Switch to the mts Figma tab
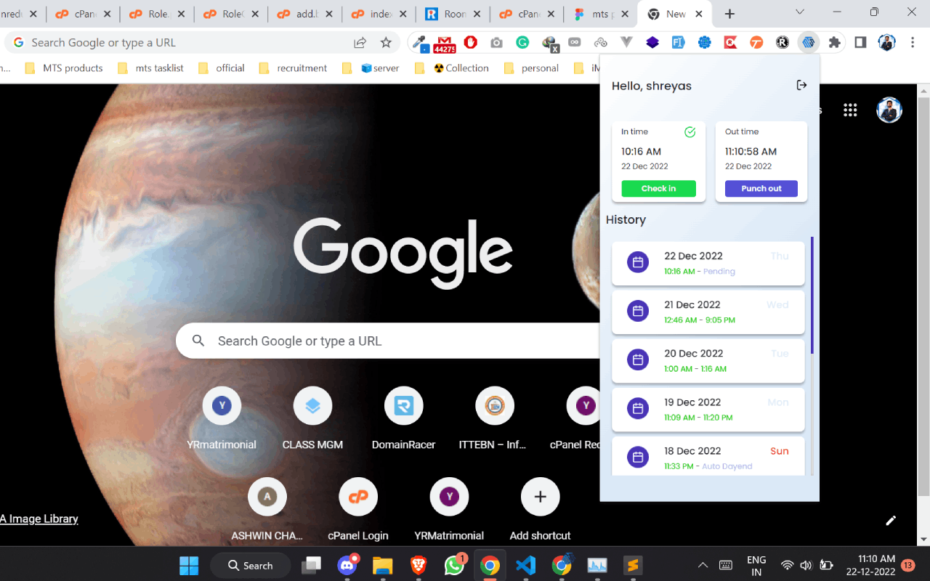The image size is (930, 581). pyautogui.click(x=600, y=14)
